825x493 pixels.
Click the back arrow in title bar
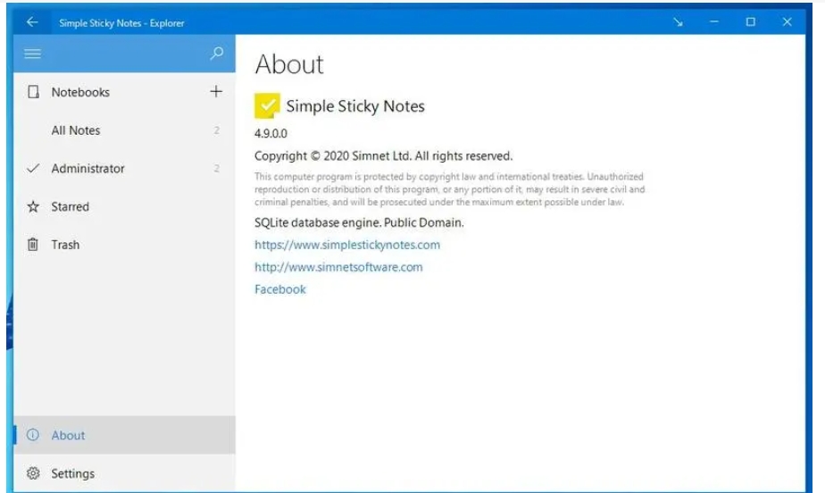(32, 22)
